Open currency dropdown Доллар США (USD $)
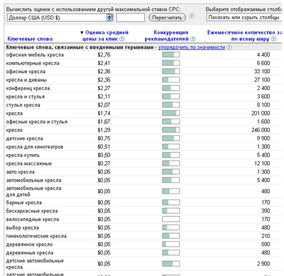Image resolution: width=284 pixels, height=276 pixels. click(x=60, y=18)
